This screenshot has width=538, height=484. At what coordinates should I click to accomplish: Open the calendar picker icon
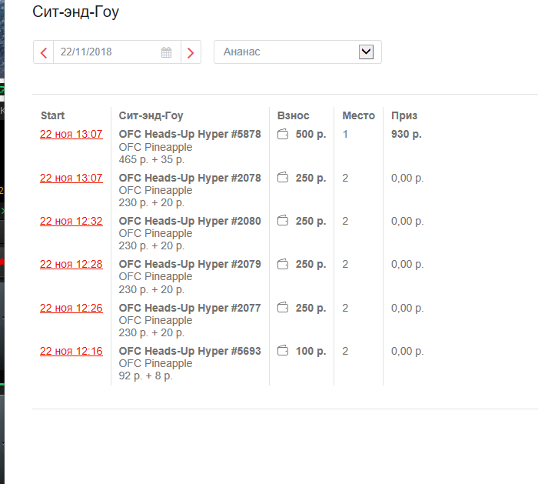tap(167, 52)
